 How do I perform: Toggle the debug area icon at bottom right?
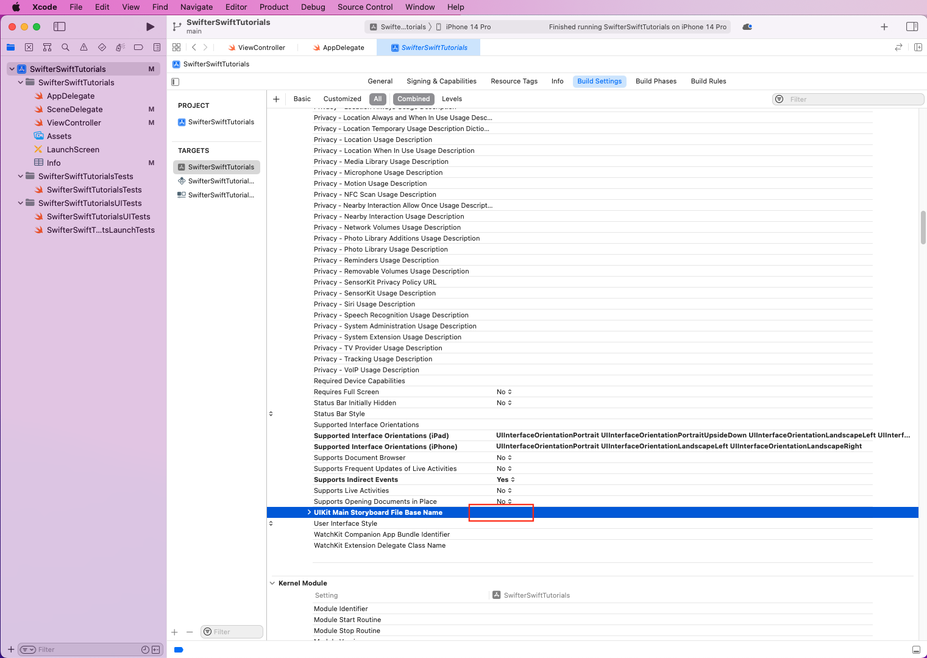click(x=916, y=649)
